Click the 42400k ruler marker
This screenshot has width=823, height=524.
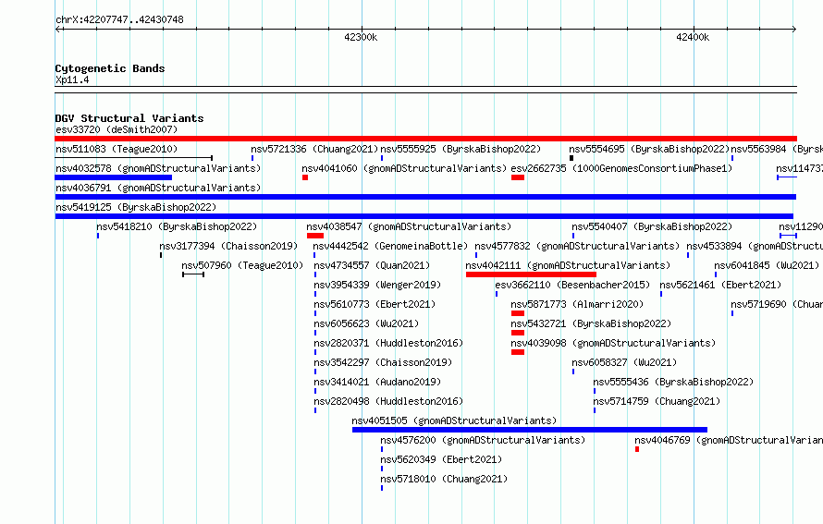(693, 37)
